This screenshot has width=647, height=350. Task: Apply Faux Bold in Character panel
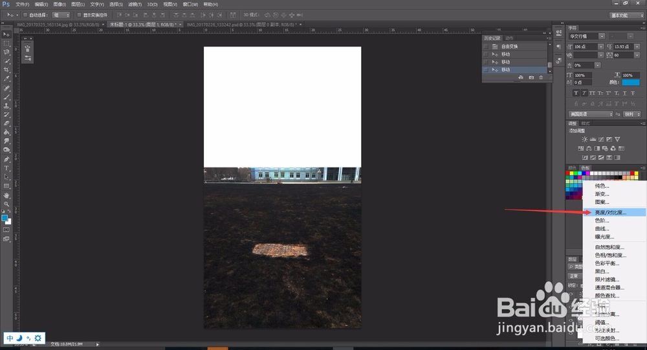click(x=576, y=93)
